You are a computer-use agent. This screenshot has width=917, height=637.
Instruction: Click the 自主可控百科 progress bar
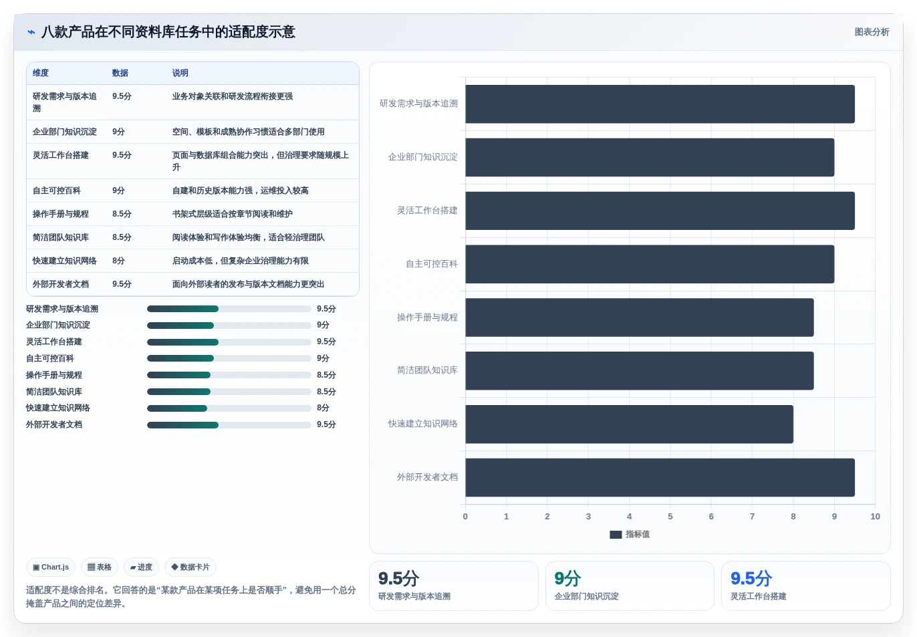(x=229, y=358)
